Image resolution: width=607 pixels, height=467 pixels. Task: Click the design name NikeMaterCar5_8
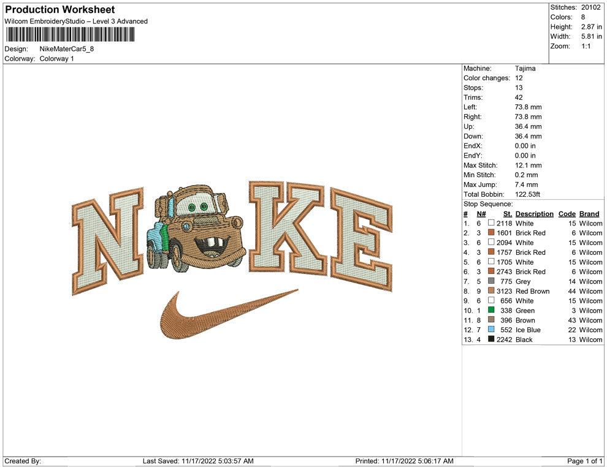pyautogui.click(x=67, y=49)
